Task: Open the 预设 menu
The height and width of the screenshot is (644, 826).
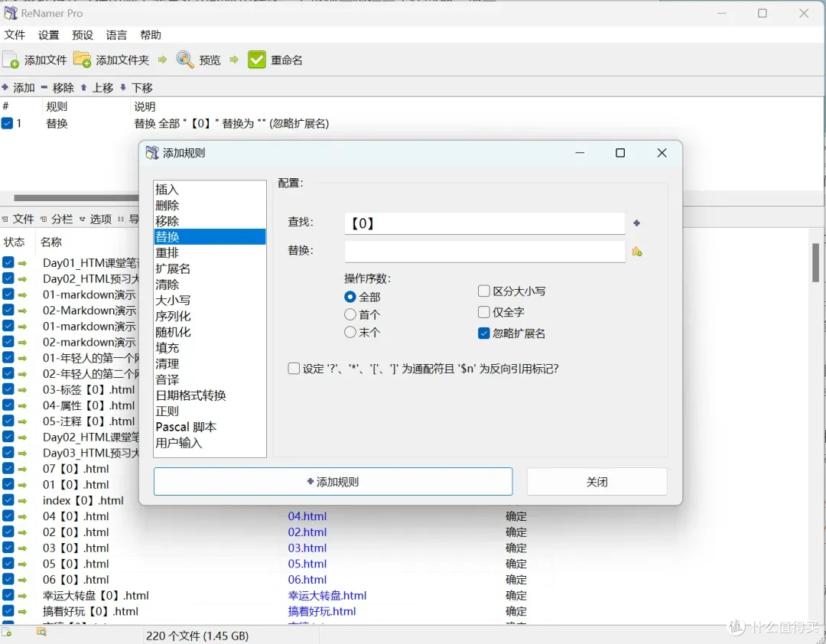Action: coord(83,34)
